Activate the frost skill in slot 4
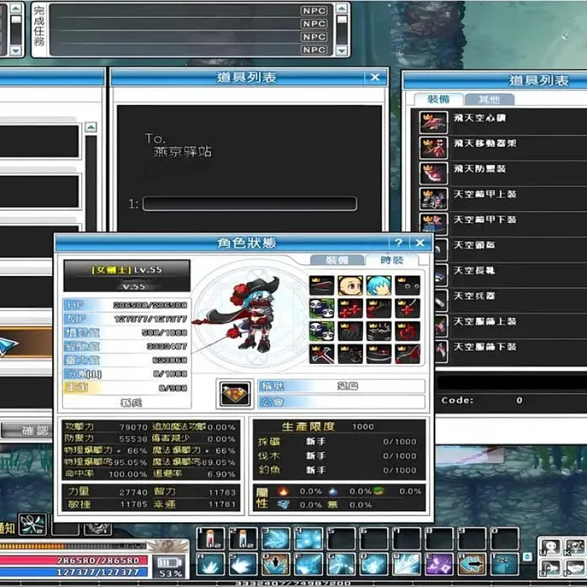The height and width of the screenshot is (587, 587). pyautogui.click(x=308, y=538)
